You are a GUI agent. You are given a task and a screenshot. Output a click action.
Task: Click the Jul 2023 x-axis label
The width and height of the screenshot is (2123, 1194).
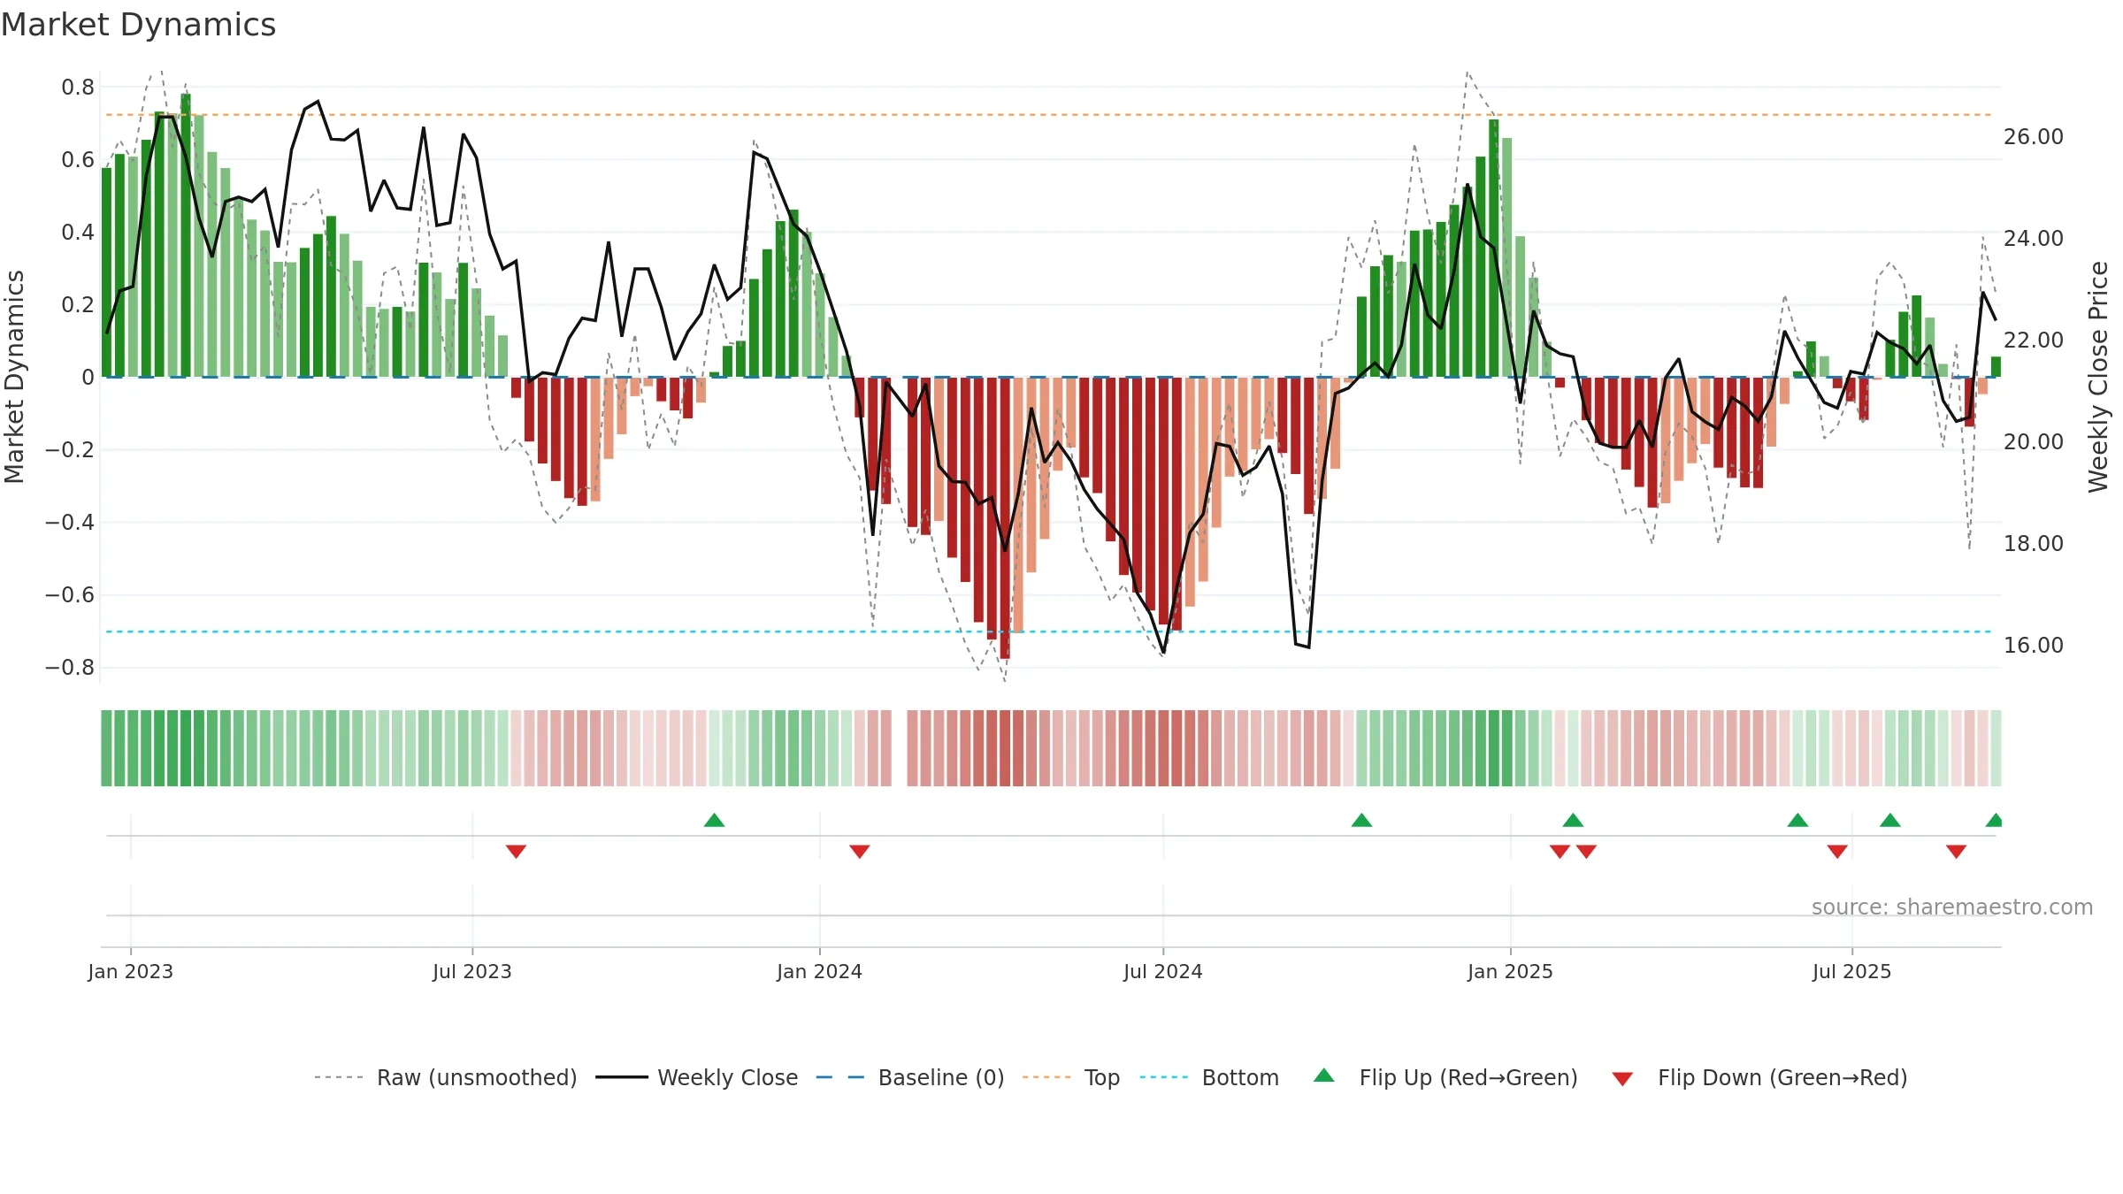[x=472, y=971]
